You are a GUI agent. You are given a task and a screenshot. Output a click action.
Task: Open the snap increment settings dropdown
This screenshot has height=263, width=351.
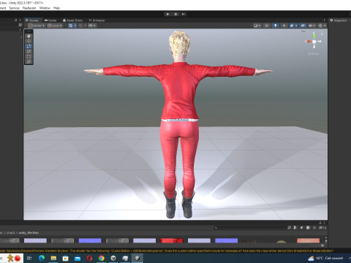point(92,26)
